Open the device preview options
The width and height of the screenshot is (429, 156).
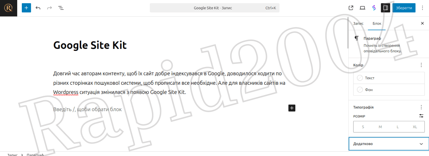(362, 8)
